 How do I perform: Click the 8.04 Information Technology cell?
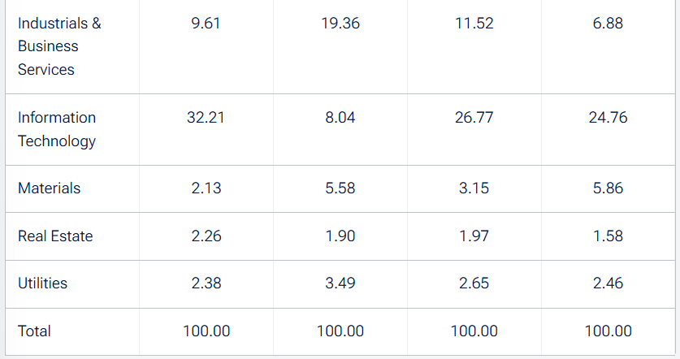(340, 118)
